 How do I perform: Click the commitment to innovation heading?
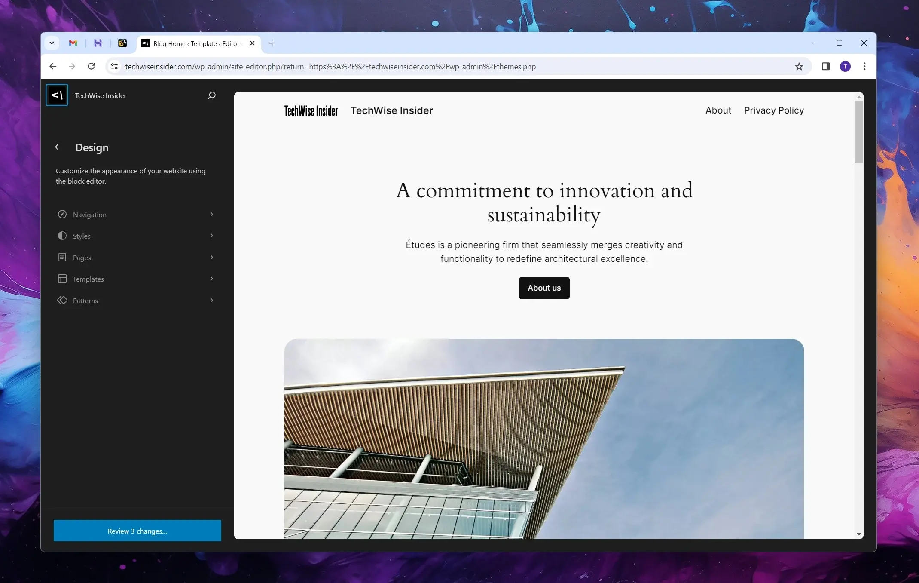[x=544, y=203]
